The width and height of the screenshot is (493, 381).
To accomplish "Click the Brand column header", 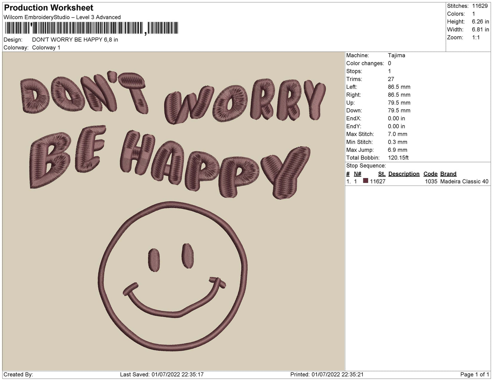I will [x=448, y=174].
